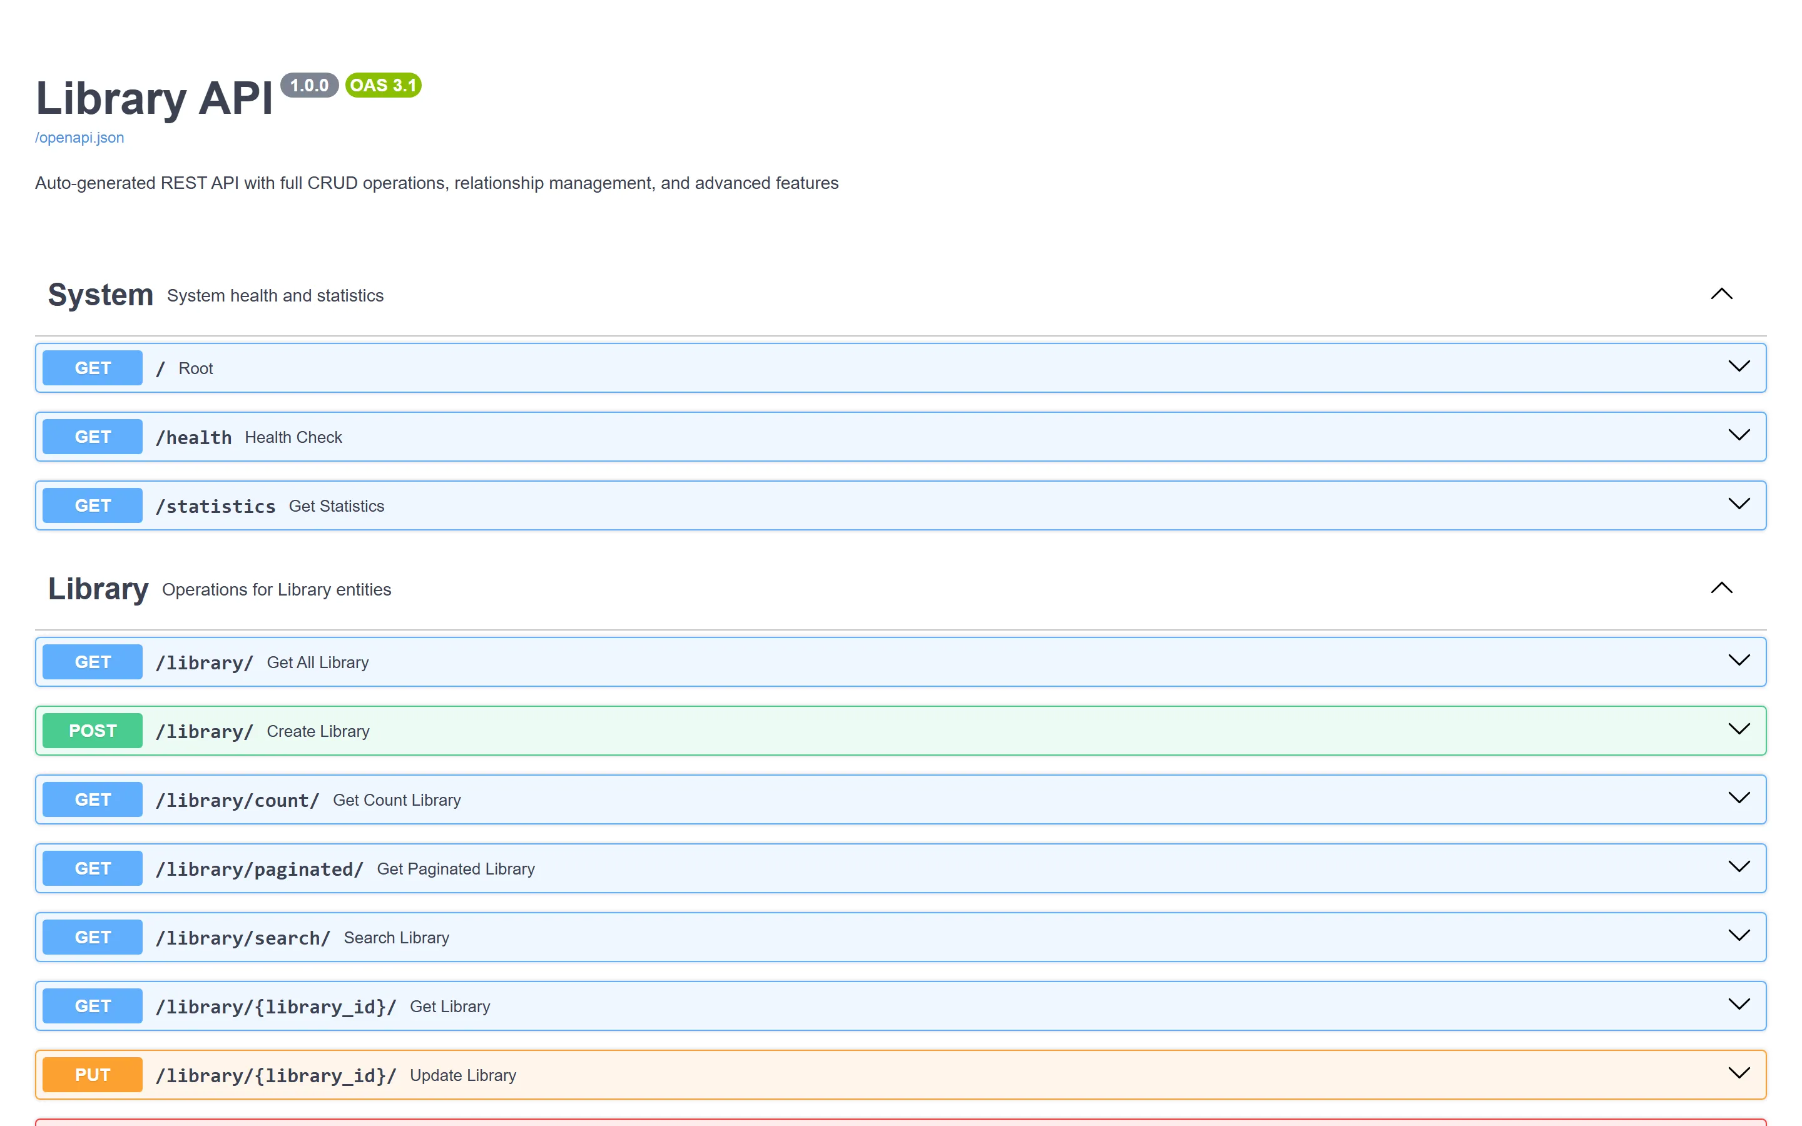The width and height of the screenshot is (1802, 1126).
Task: Expand the Update Library row chevron
Action: coord(1739,1073)
